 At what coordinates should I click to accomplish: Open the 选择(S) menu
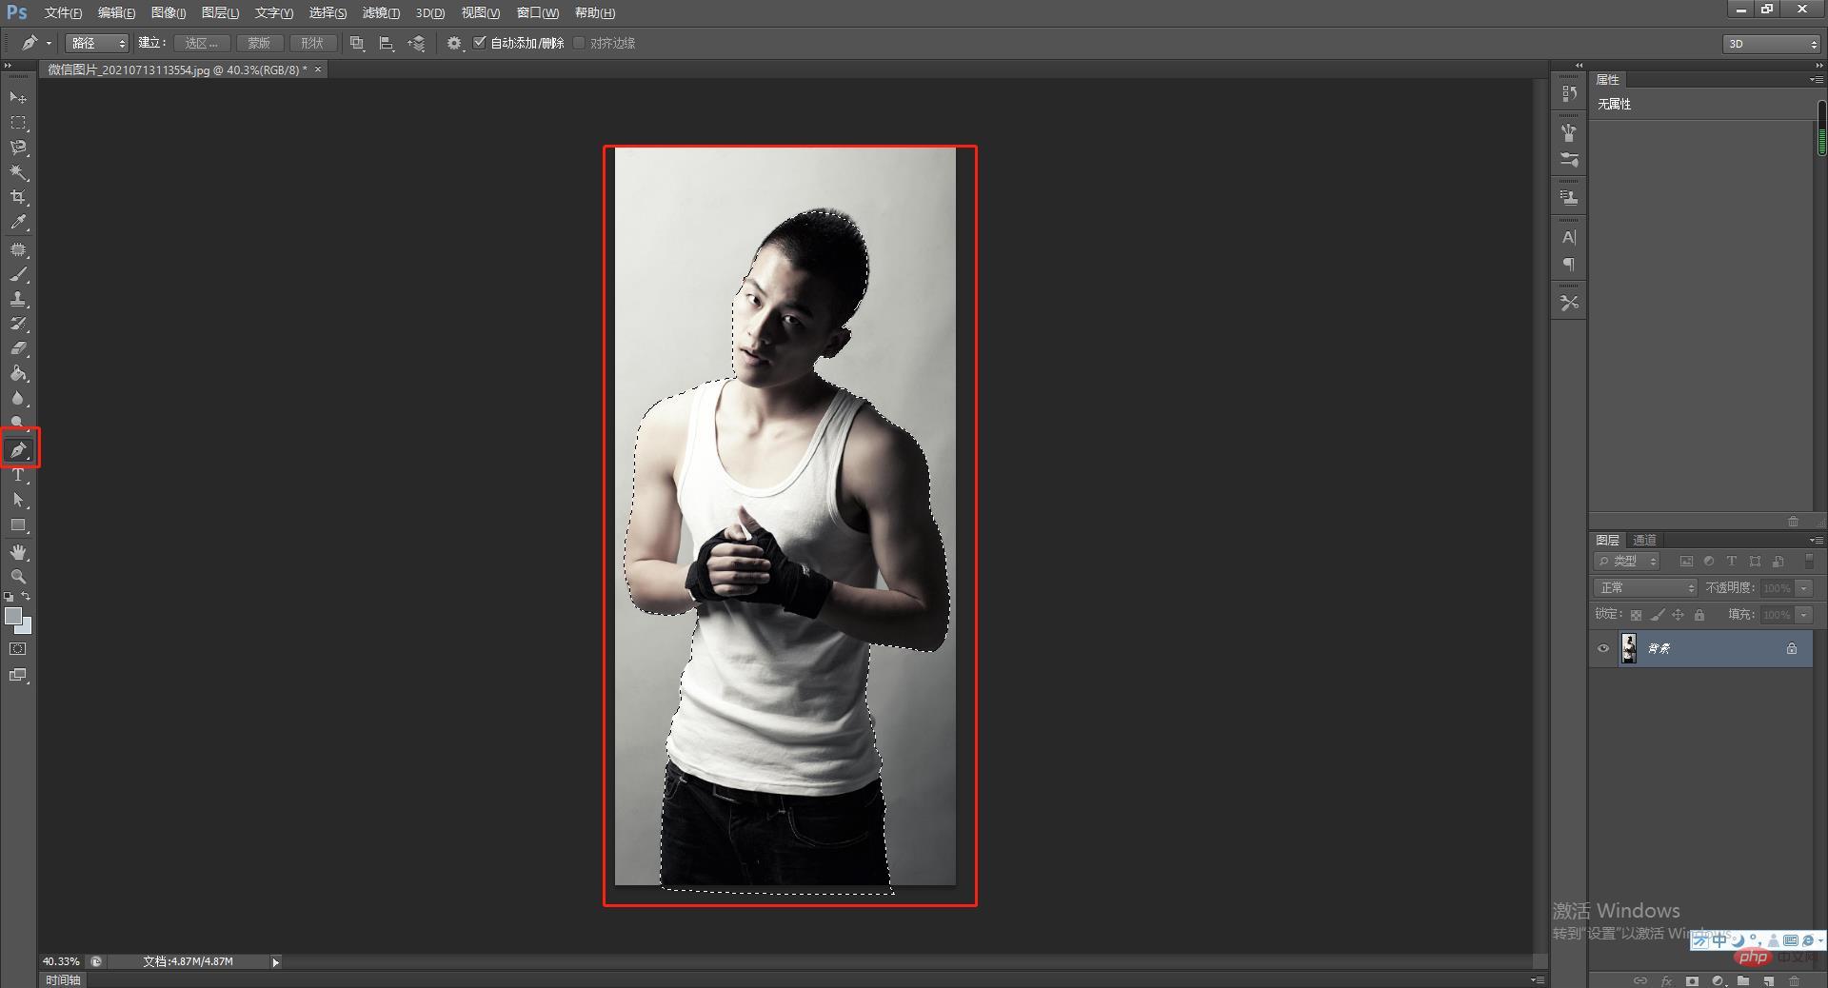(x=328, y=12)
